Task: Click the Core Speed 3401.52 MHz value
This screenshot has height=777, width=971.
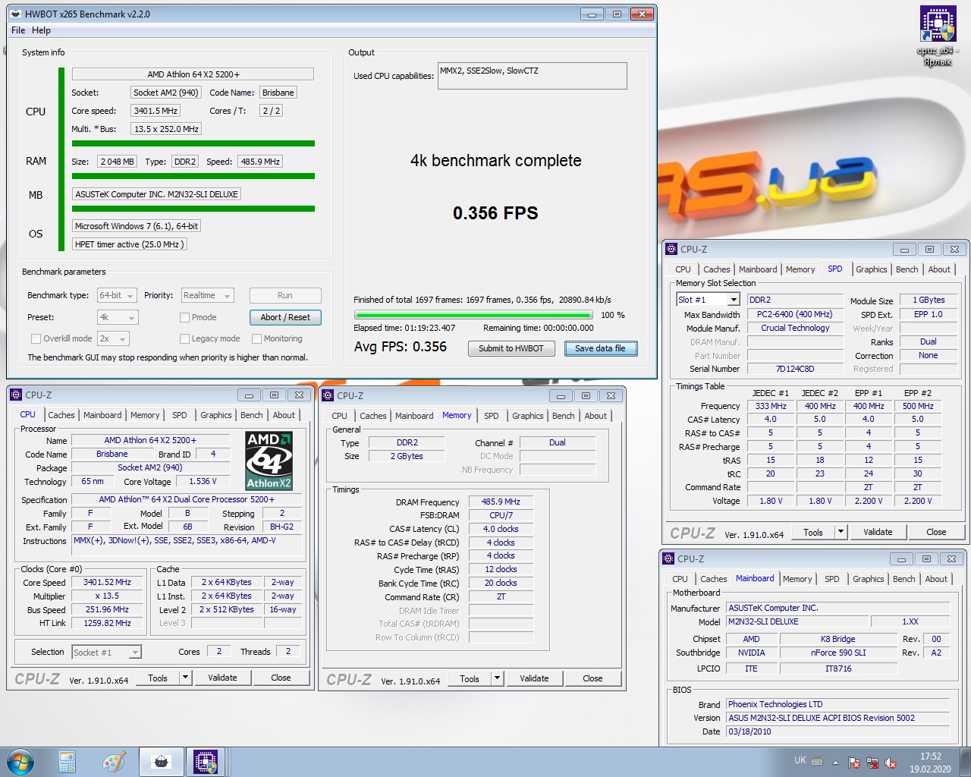Action: click(107, 582)
